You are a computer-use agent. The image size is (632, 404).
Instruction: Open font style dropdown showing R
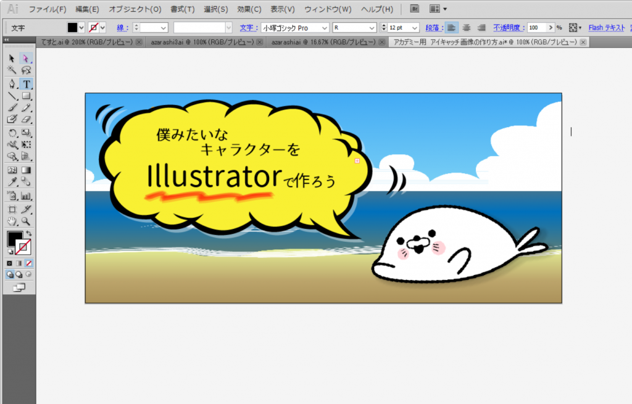click(x=372, y=28)
